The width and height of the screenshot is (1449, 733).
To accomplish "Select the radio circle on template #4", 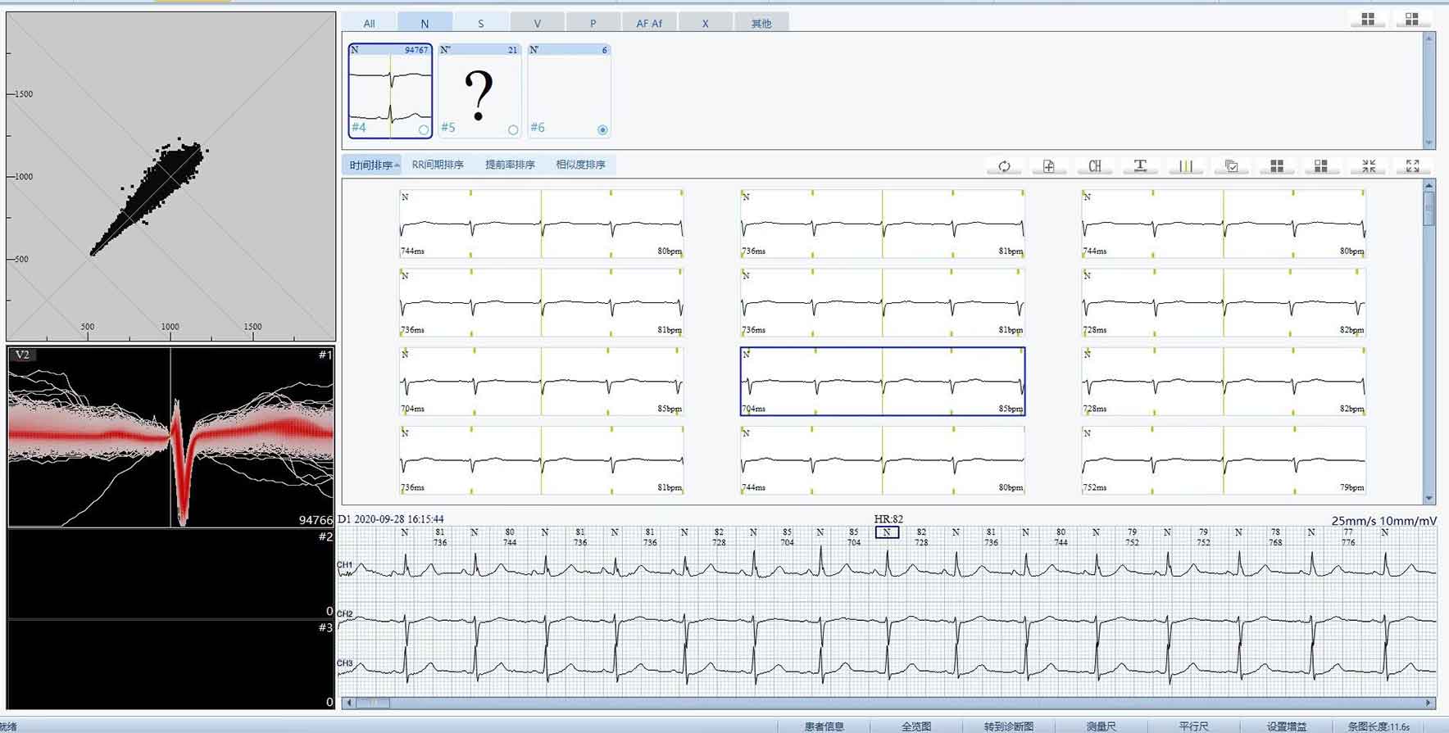I will coord(424,129).
